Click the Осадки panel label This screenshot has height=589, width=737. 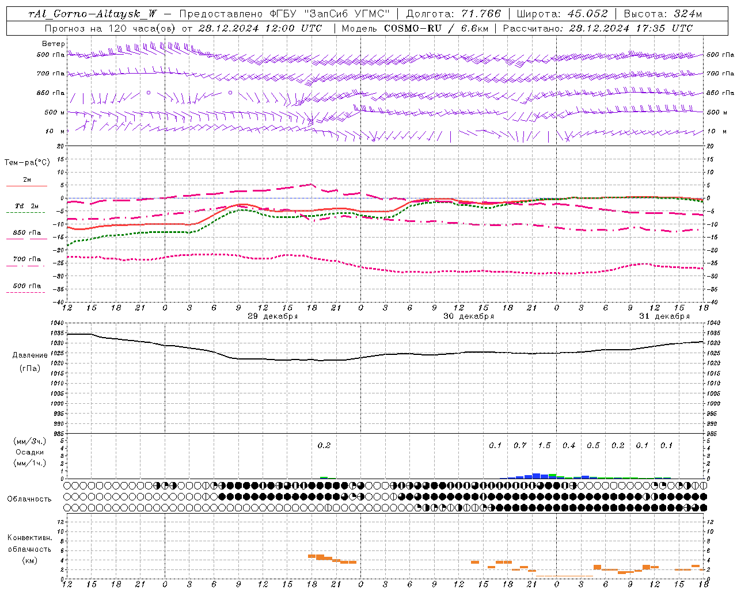pyautogui.click(x=30, y=452)
